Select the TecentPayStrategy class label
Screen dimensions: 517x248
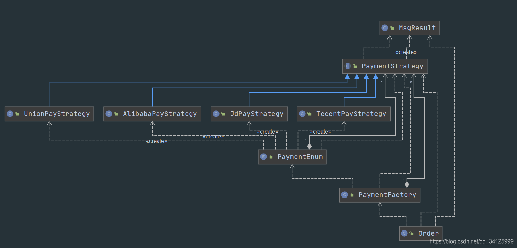click(x=351, y=114)
